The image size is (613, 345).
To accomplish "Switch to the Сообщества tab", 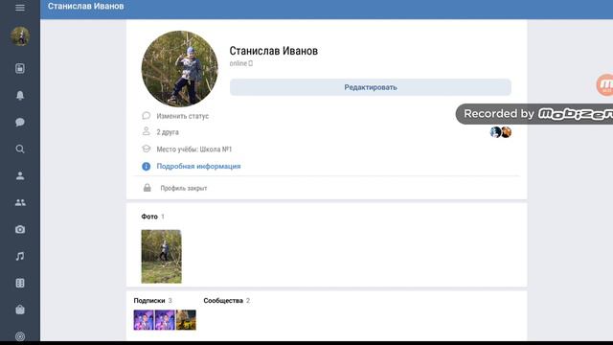I will coord(227,301).
